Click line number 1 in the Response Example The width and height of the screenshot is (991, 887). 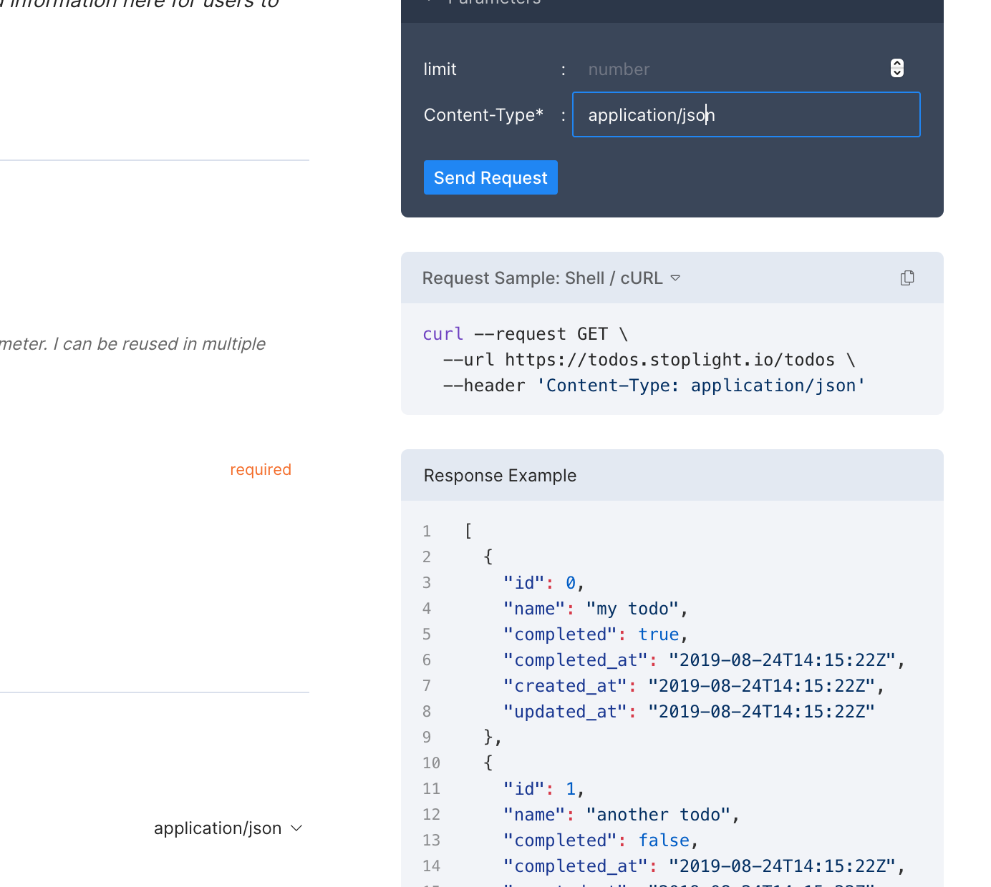426,531
